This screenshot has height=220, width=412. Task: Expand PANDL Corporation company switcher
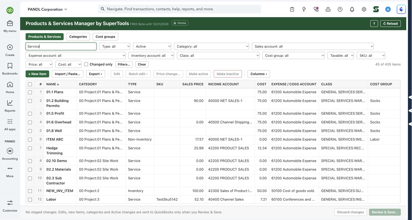pyautogui.click(x=47, y=9)
